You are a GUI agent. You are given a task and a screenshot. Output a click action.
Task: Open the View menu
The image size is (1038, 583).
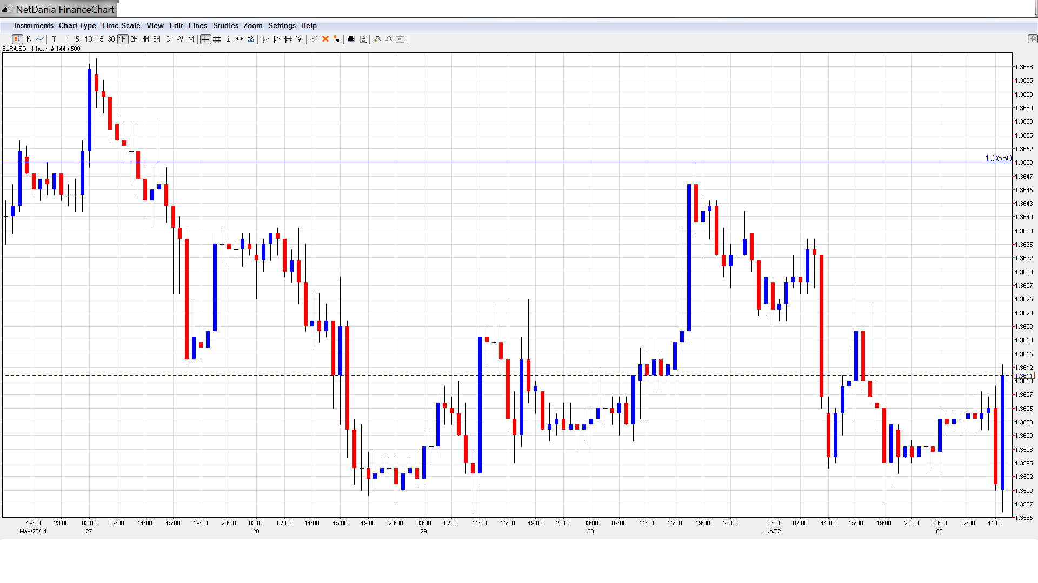click(x=155, y=25)
